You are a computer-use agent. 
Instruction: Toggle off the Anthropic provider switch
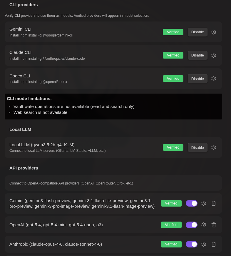tap(192, 244)
